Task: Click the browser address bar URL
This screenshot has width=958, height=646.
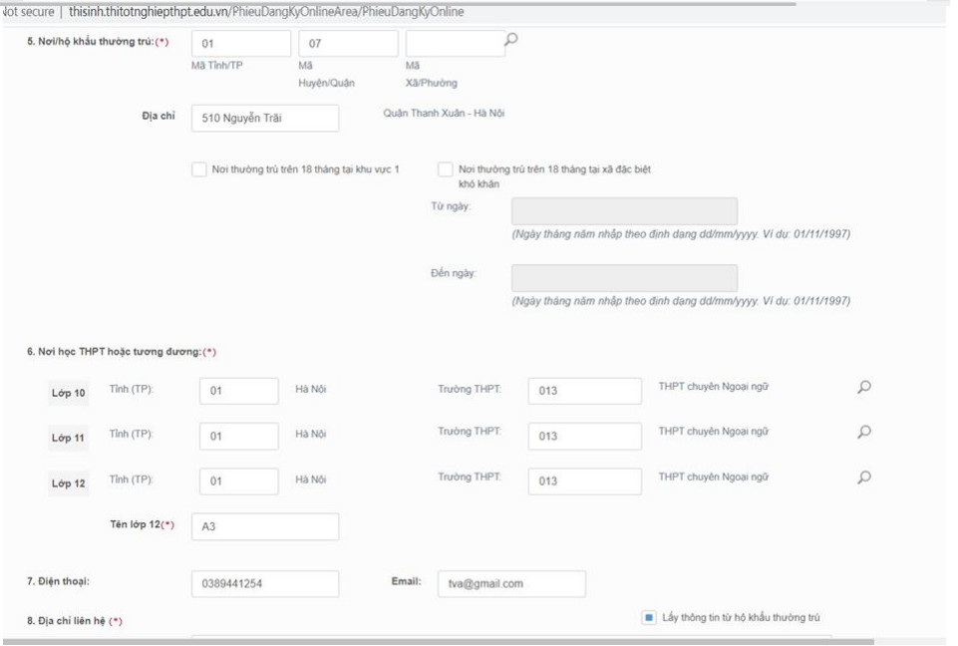Action: click(x=265, y=12)
